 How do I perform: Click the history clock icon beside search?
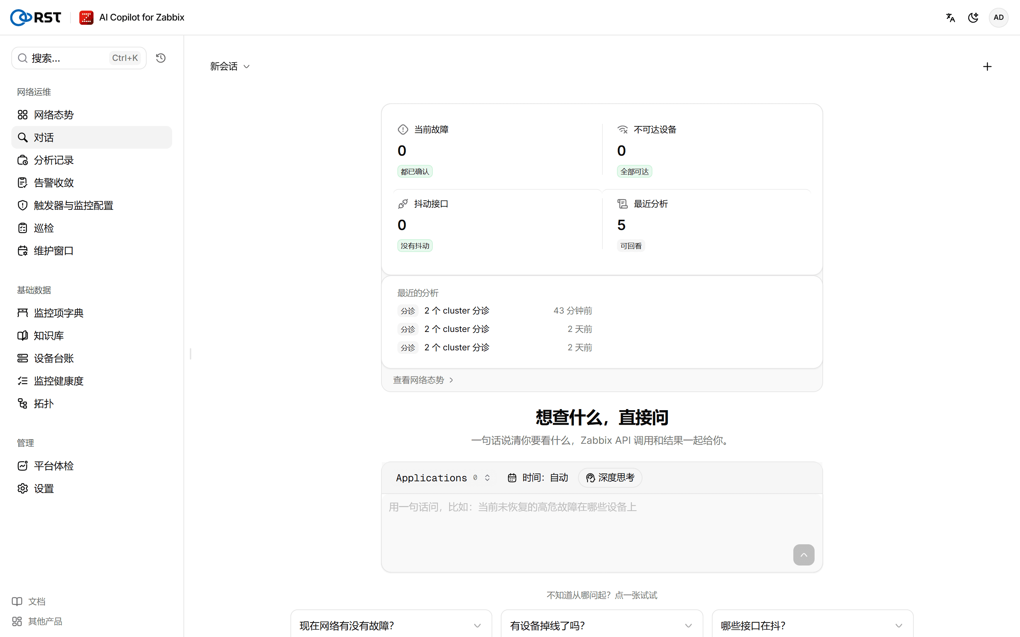click(160, 58)
